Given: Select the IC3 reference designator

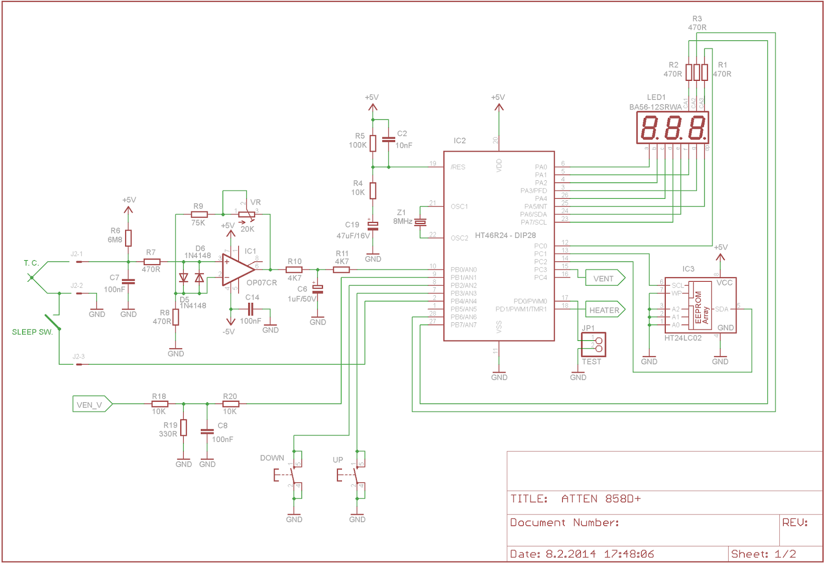Looking at the screenshot, I should 688,269.
